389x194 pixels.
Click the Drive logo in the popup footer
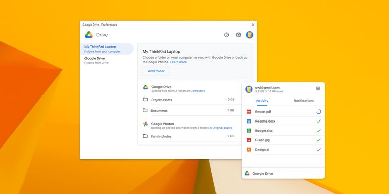(247, 173)
